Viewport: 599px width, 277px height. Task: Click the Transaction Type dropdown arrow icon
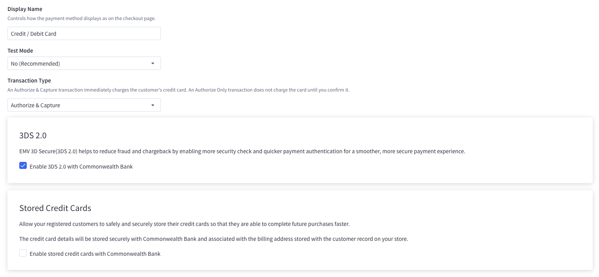[x=153, y=105]
